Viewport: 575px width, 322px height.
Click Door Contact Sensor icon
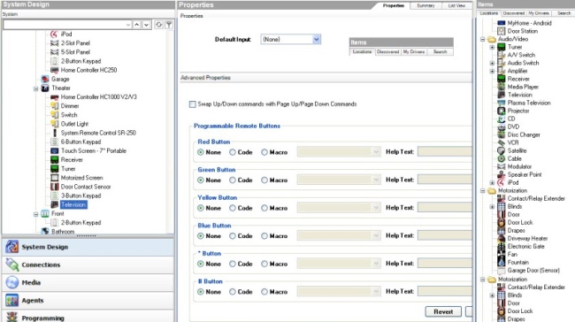(54, 187)
